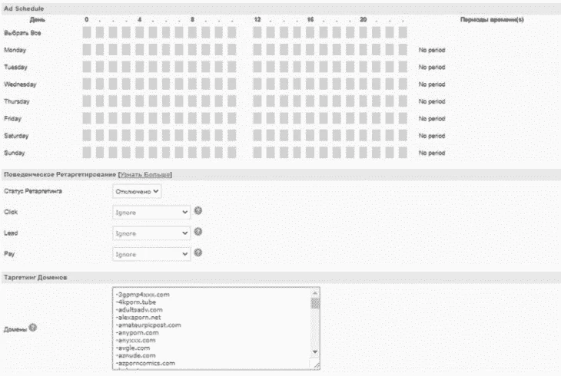Open the Статус Ретаргетинга dropdown showing Отключено
This screenshot has height=376, width=561.
click(137, 192)
